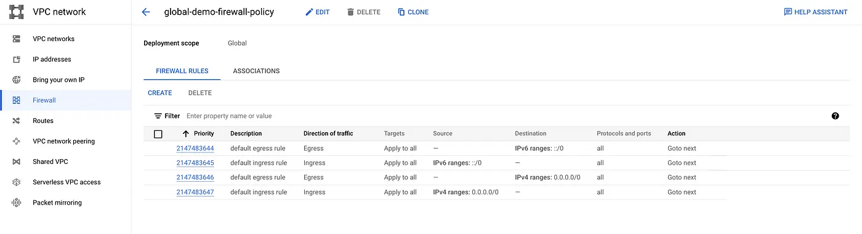Screen dimensions: 862x234
Task: Click CREATE to add a firewall rule
Action: coord(160,93)
